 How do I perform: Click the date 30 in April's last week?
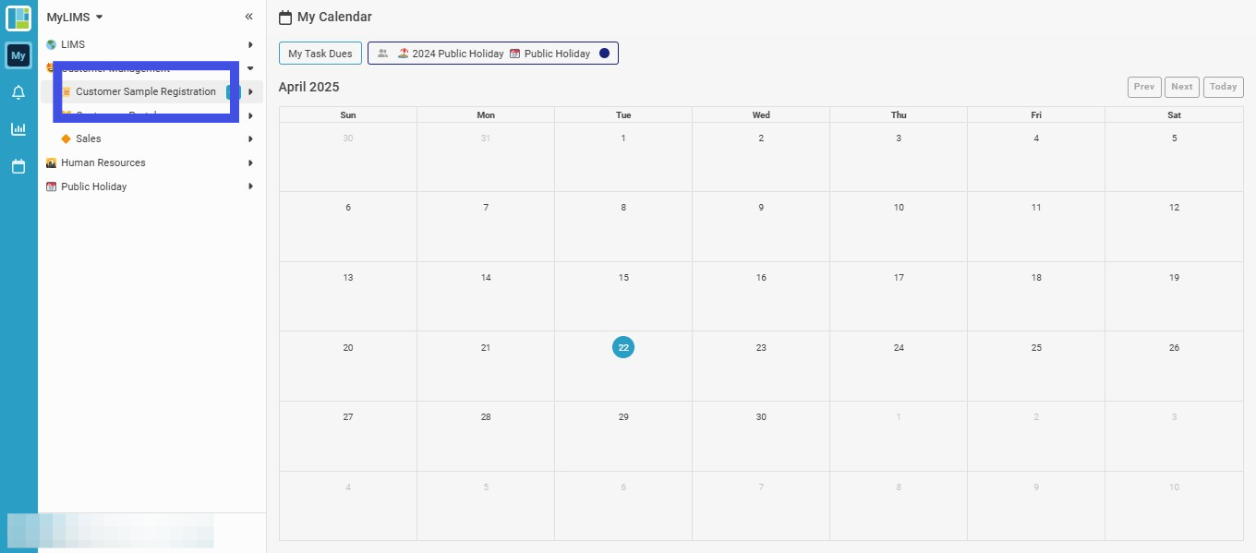click(761, 436)
